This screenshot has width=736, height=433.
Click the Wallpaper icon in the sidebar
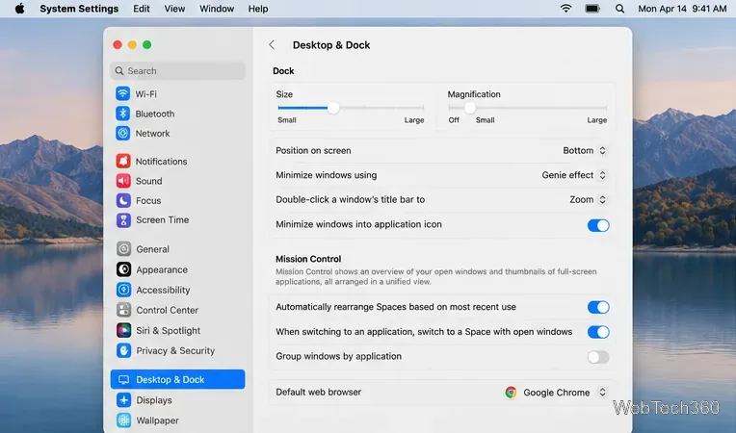click(x=124, y=420)
